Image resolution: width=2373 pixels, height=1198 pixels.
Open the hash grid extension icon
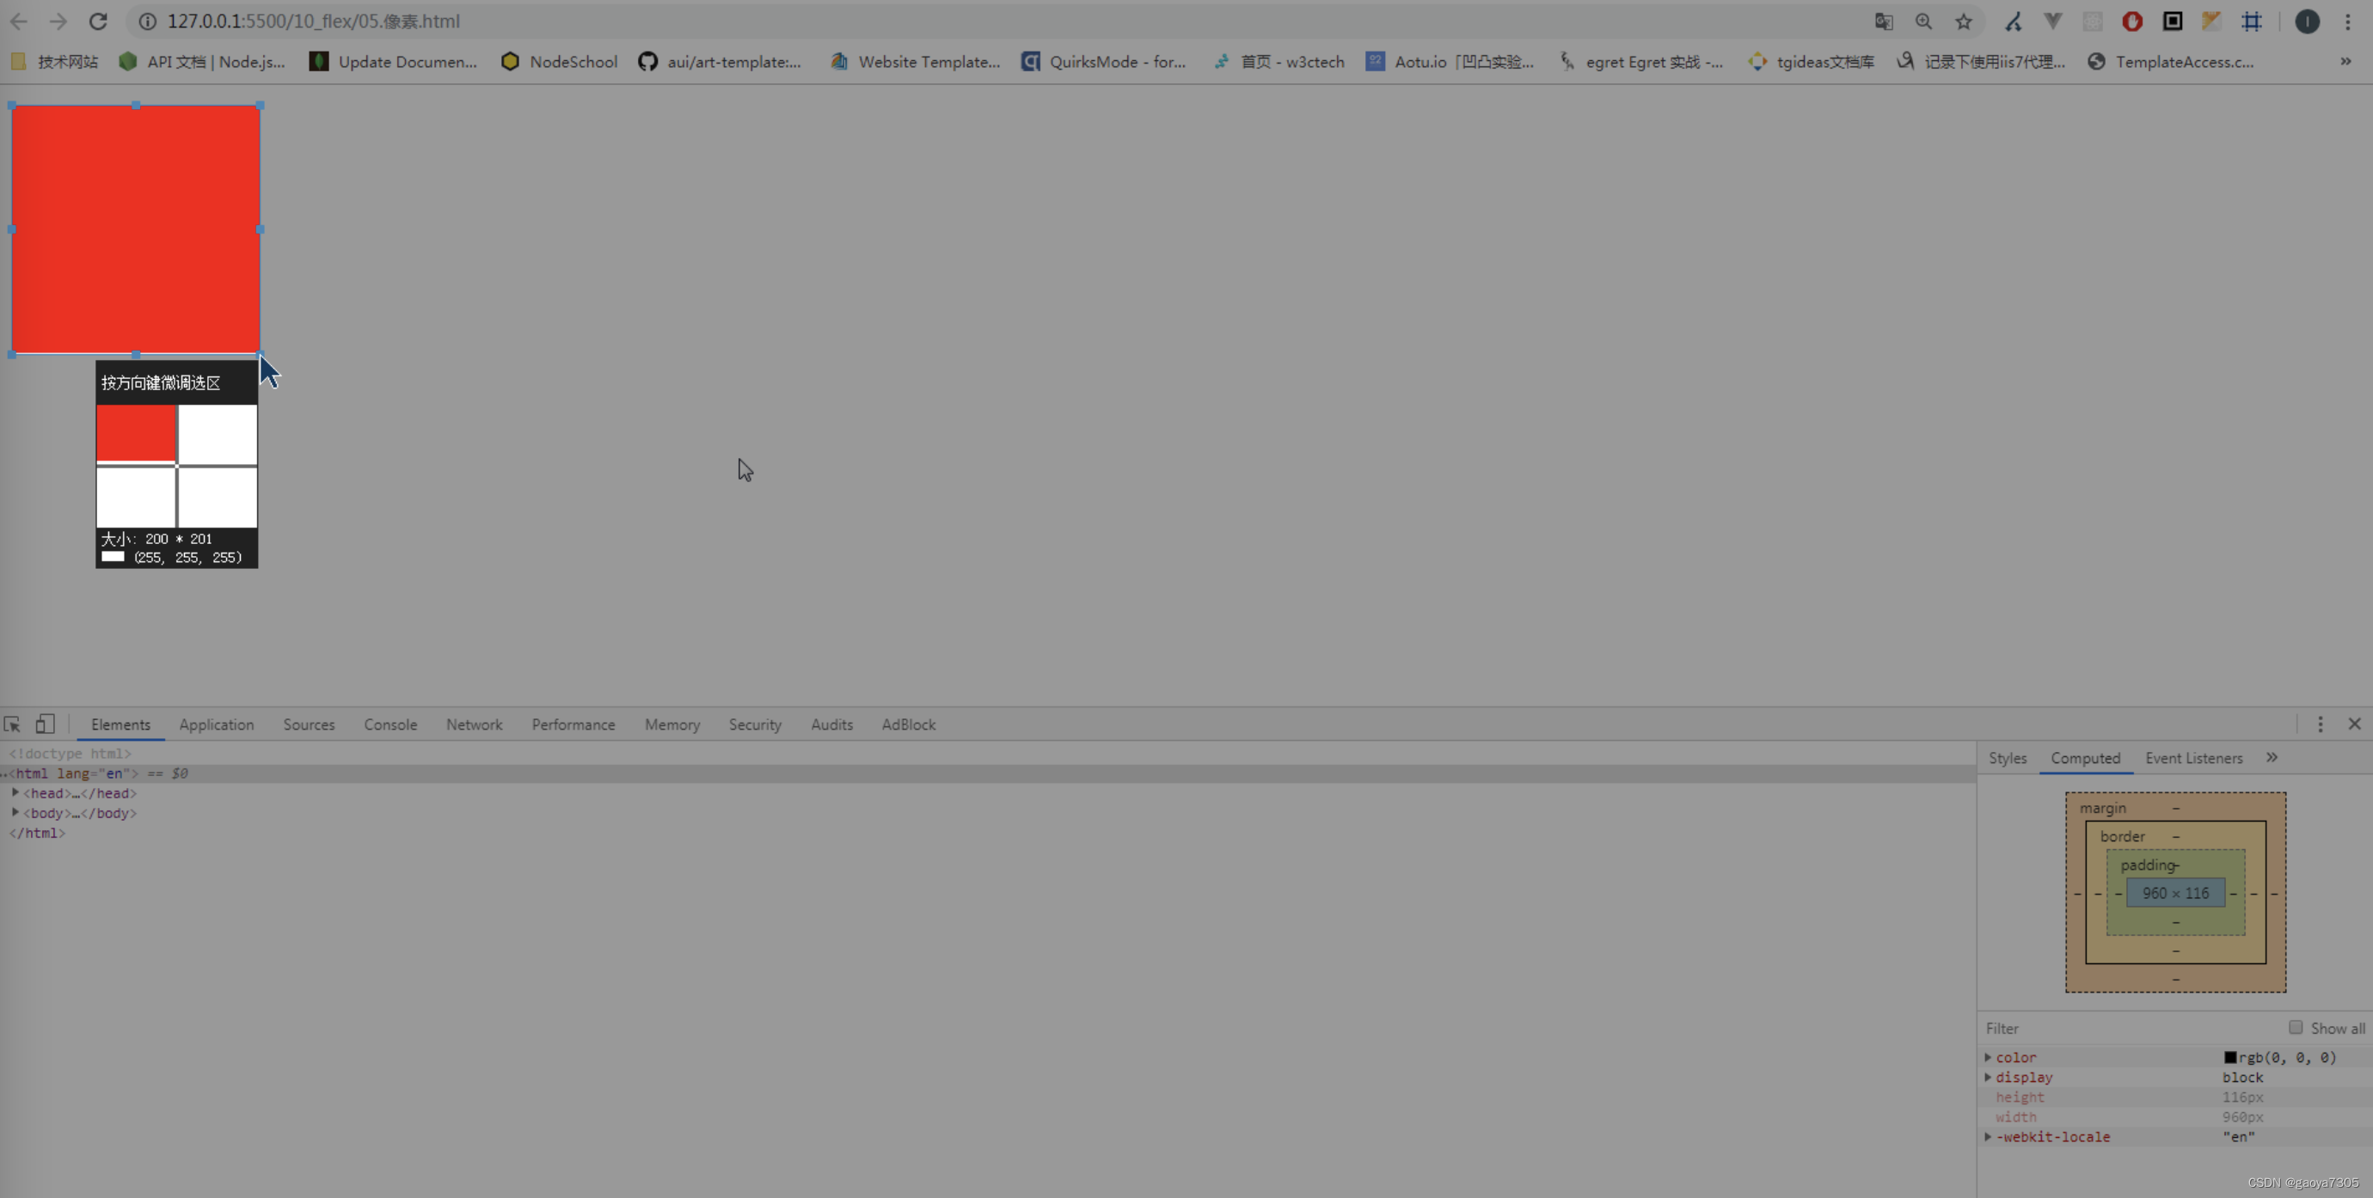click(2252, 21)
